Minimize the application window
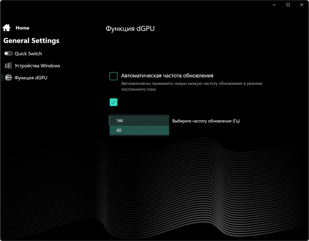This screenshot has height=241, width=309. (274, 5)
